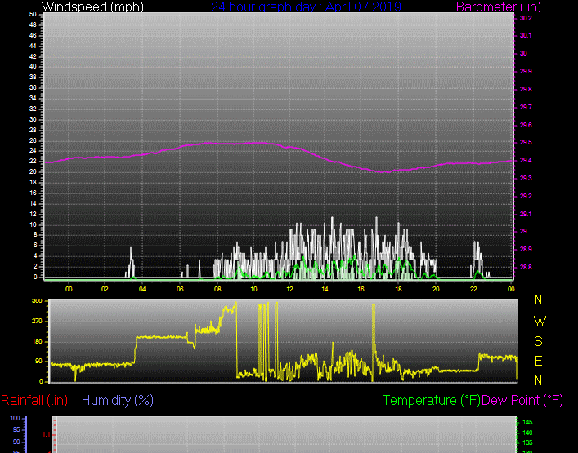Click windspeed axis value 38
This screenshot has width=578, height=453.
tap(33, 78)
